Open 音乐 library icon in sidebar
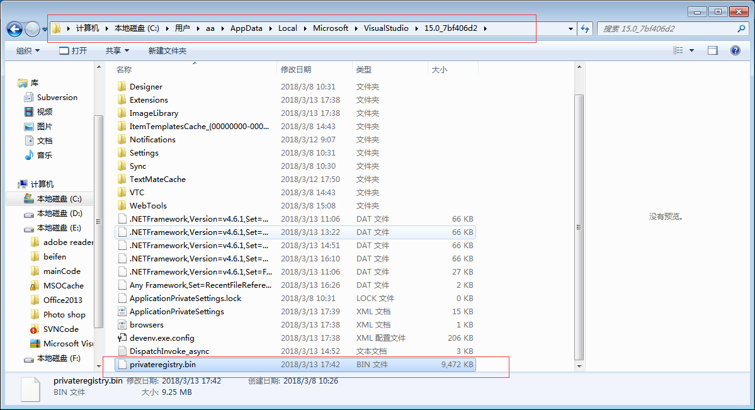The image size is (755, 410). tap(29, 155)
